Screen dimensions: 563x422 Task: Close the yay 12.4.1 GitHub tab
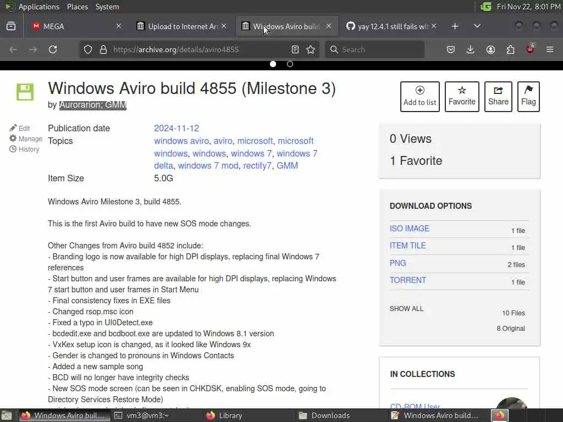pyautogui.click(x=434, y=26)
